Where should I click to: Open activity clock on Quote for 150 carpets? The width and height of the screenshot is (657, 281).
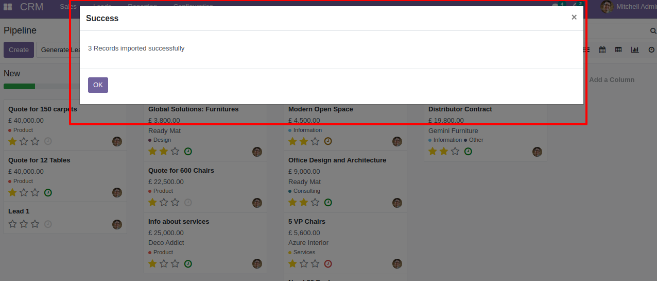(48, 141)
